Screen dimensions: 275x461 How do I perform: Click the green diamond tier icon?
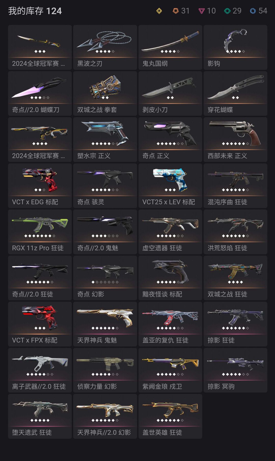[x=227, y=11]
